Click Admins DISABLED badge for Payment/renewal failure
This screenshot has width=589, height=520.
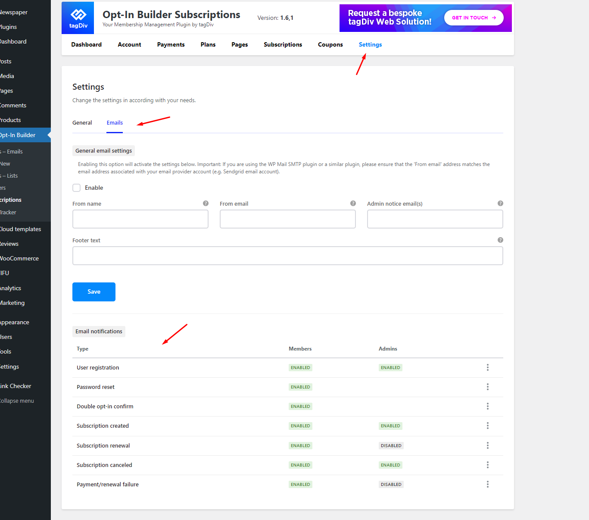pyautogui.click(x=391, y=485)
